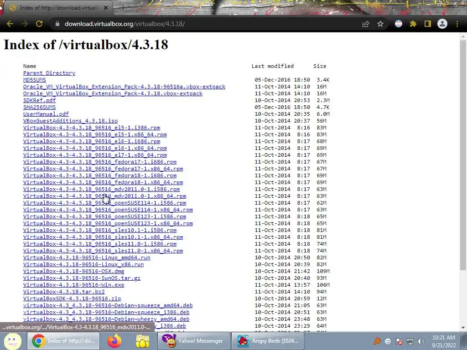The height and width of the screenshot is (350, 467).
Task: Open the MD5SUMS file link
Action: [35, 80]
